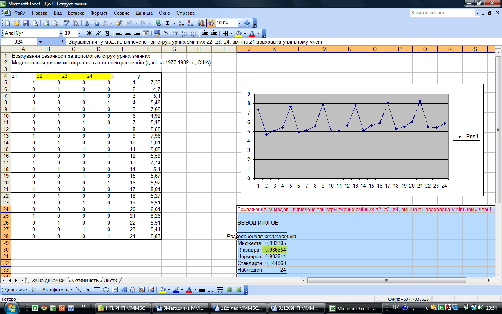502x314 pixels.
Task: Click the red Font Color A on formatting toolbar
Action: click(x=252, y=33)
